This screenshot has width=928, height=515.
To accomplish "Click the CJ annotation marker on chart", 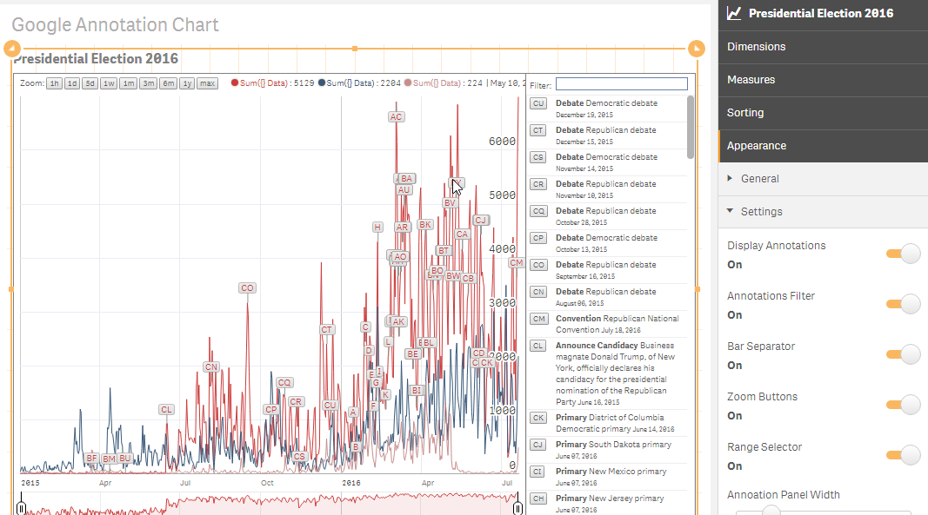I will (480, 220).
